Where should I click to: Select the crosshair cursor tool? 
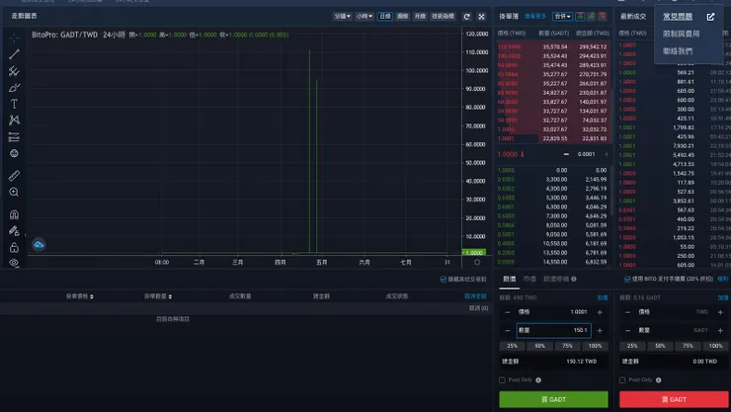14,38
